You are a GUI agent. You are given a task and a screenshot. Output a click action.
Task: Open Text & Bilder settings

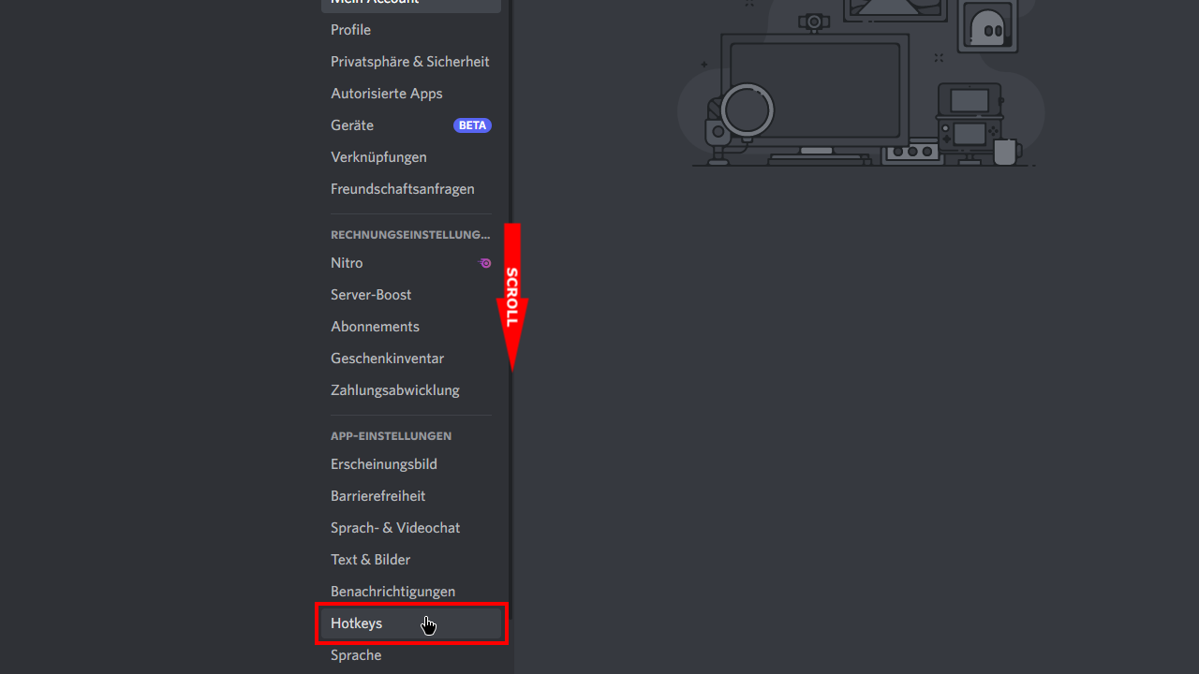[410, 560]
